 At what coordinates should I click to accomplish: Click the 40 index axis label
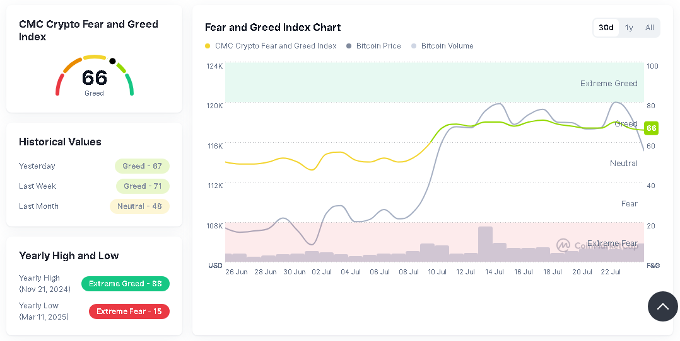pos(651,186)
